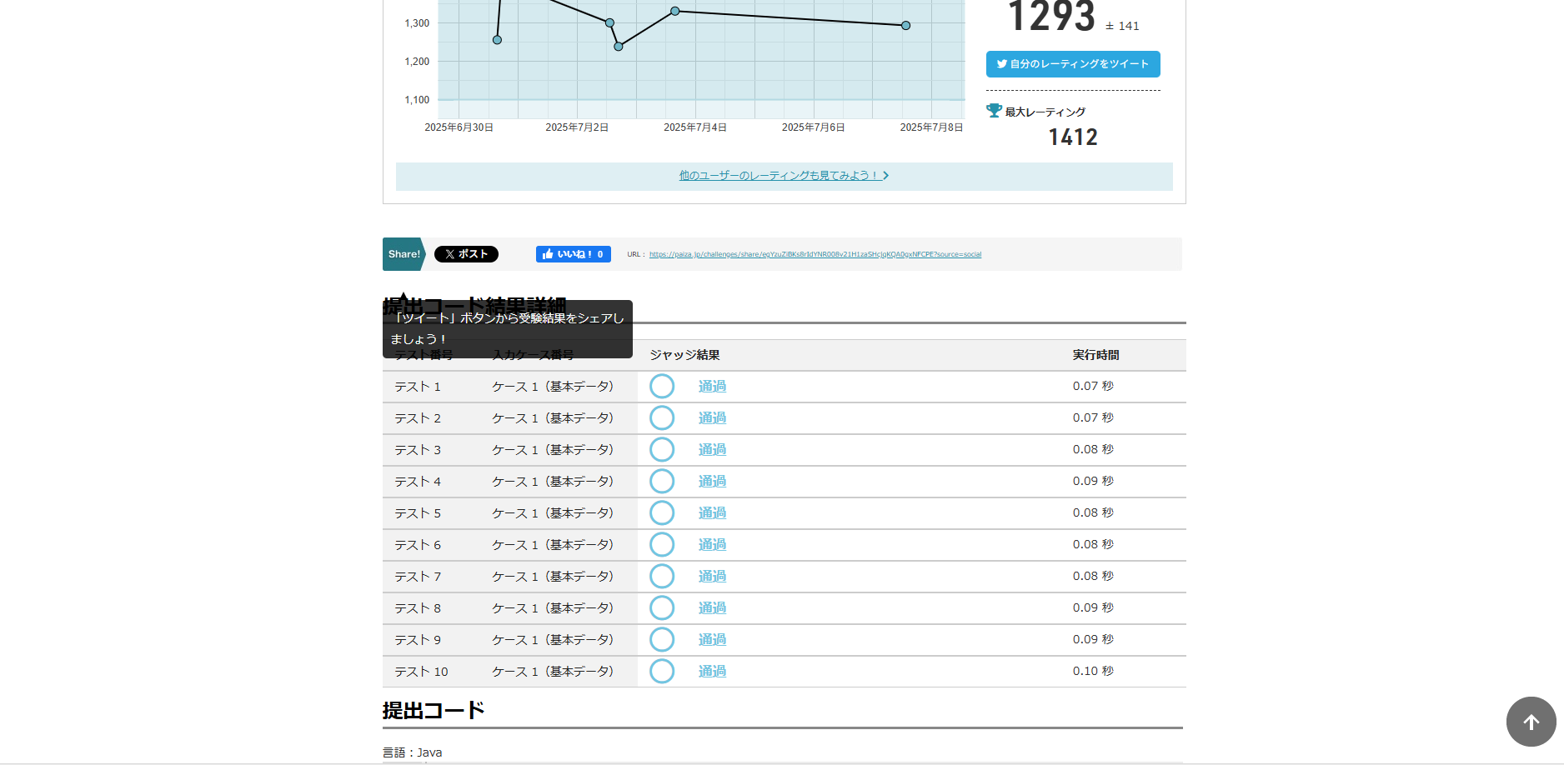Open the other users' ratings link
The height and width of the screenshot is (765, 1564).
(x=784, y=176)
